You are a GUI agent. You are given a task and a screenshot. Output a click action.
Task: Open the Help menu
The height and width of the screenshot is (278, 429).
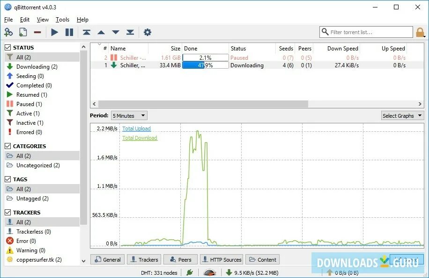[x=82, y=20]
